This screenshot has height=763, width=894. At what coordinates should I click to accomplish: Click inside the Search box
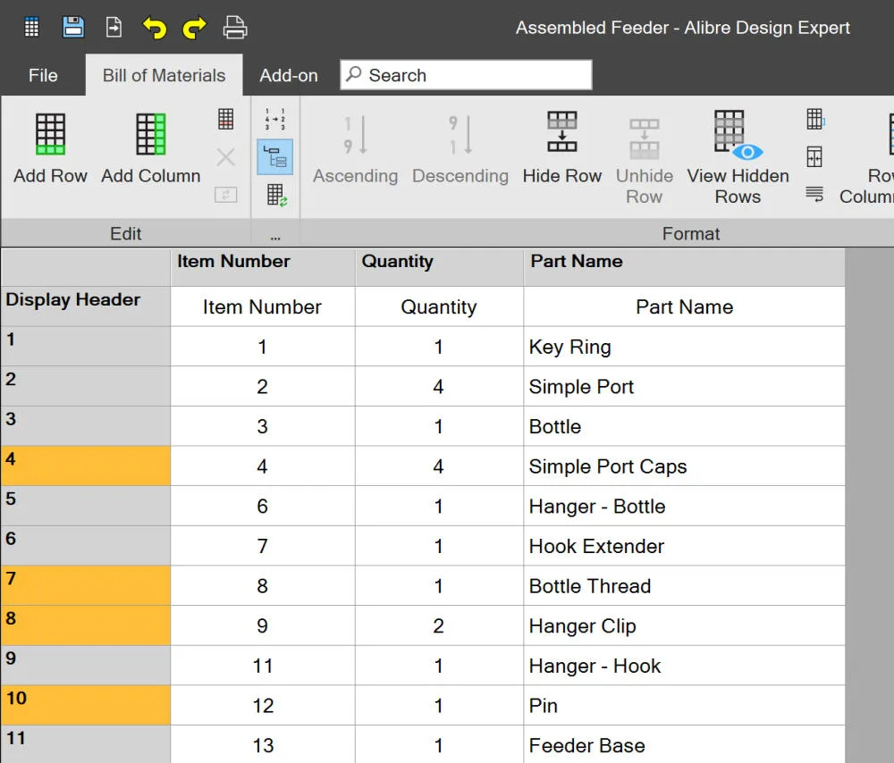(466, 75)
